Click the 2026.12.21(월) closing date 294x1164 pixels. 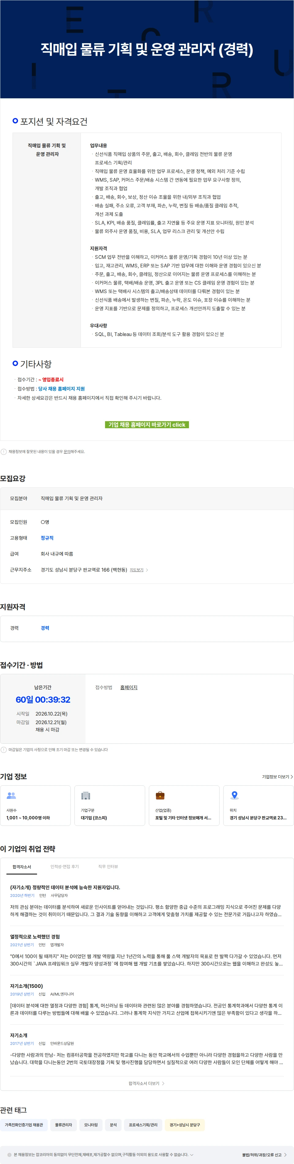pos(51,722)
